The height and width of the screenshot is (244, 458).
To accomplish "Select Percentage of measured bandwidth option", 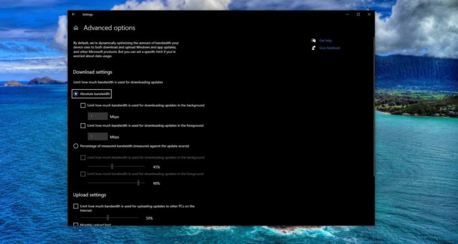I will 76,146.
